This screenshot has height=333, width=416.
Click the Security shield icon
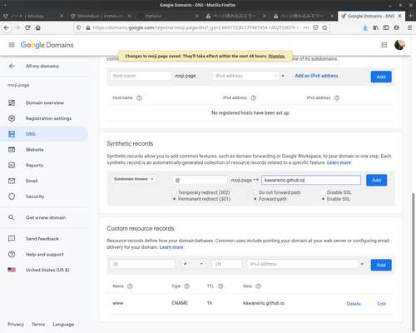[x=12, y=196]
